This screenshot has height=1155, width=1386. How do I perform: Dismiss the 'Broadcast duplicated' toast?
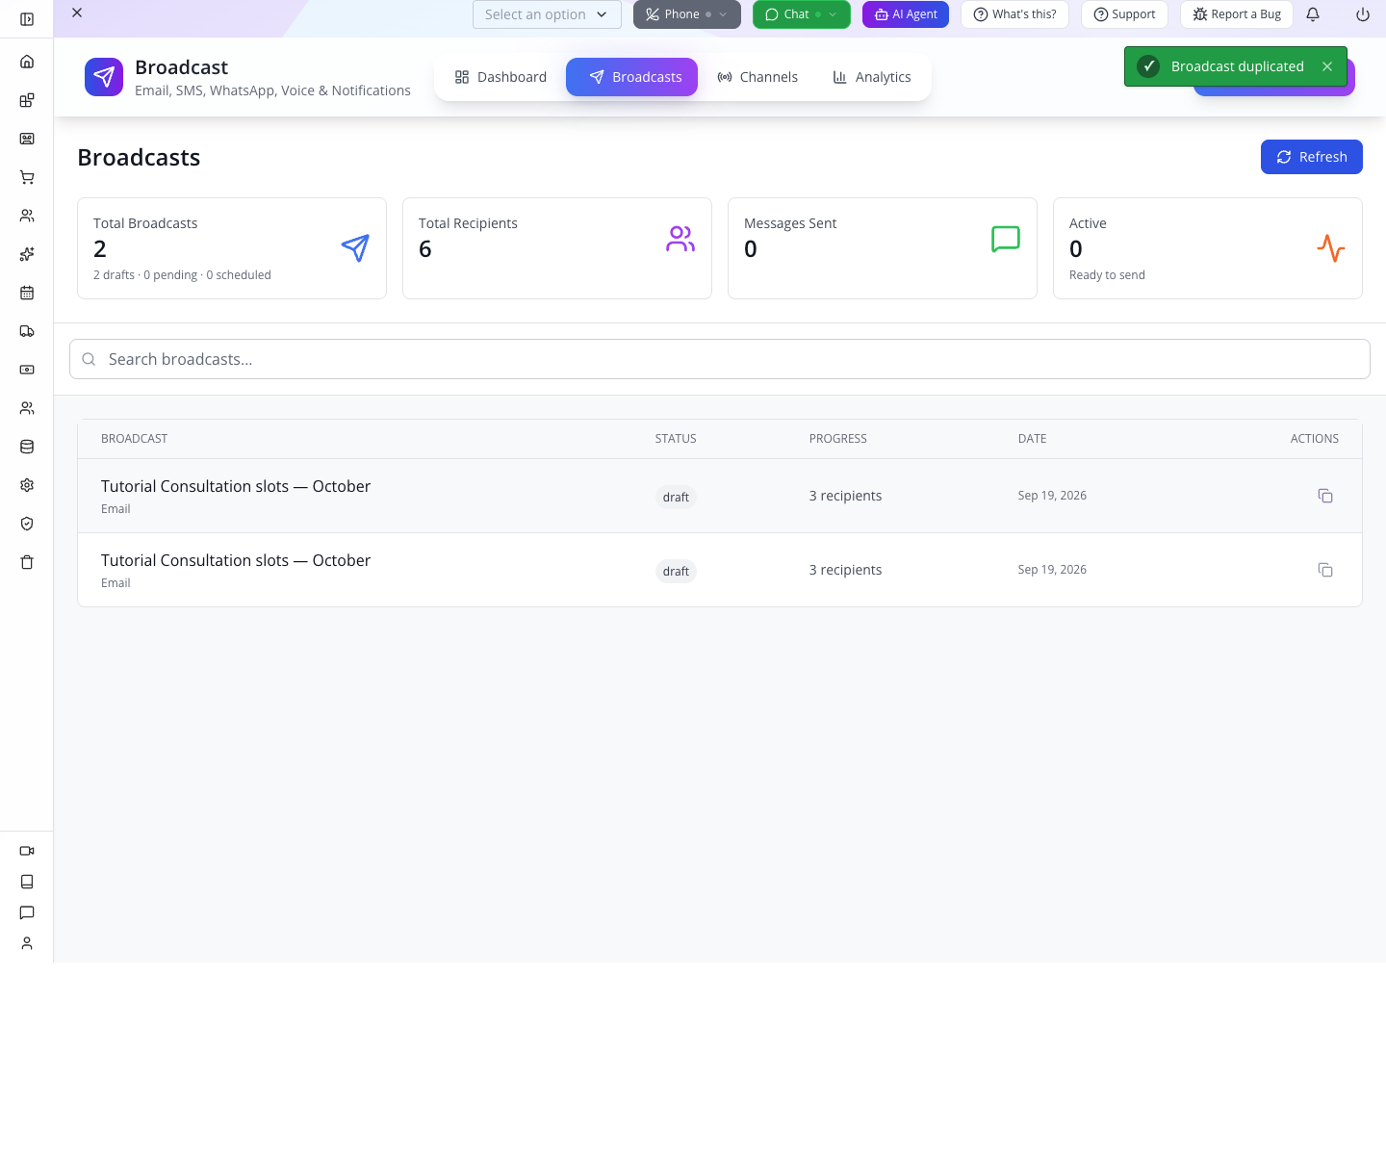pyautogui.click(x=1327, y=66)
